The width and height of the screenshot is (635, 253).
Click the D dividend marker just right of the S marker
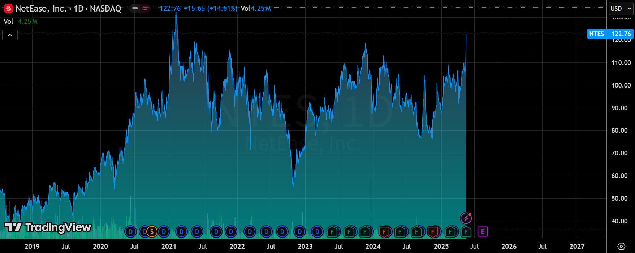point(164,232)
